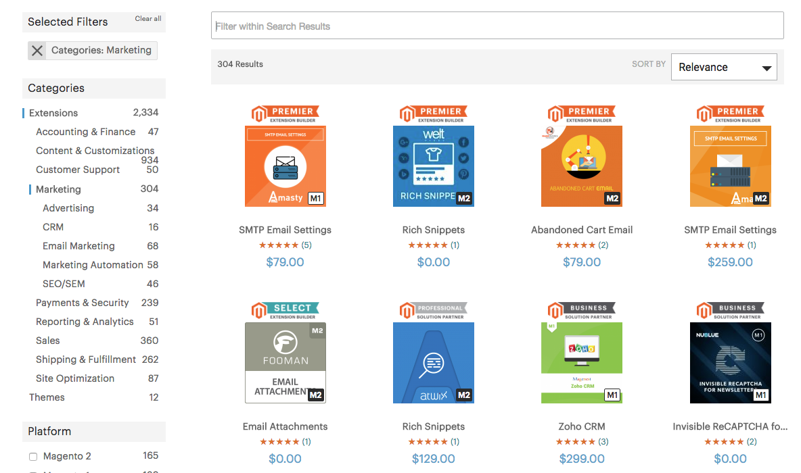This screenshot has width=801, height=473.
Task: Click the Clear all filters link
Action: (x=148, y=18)
